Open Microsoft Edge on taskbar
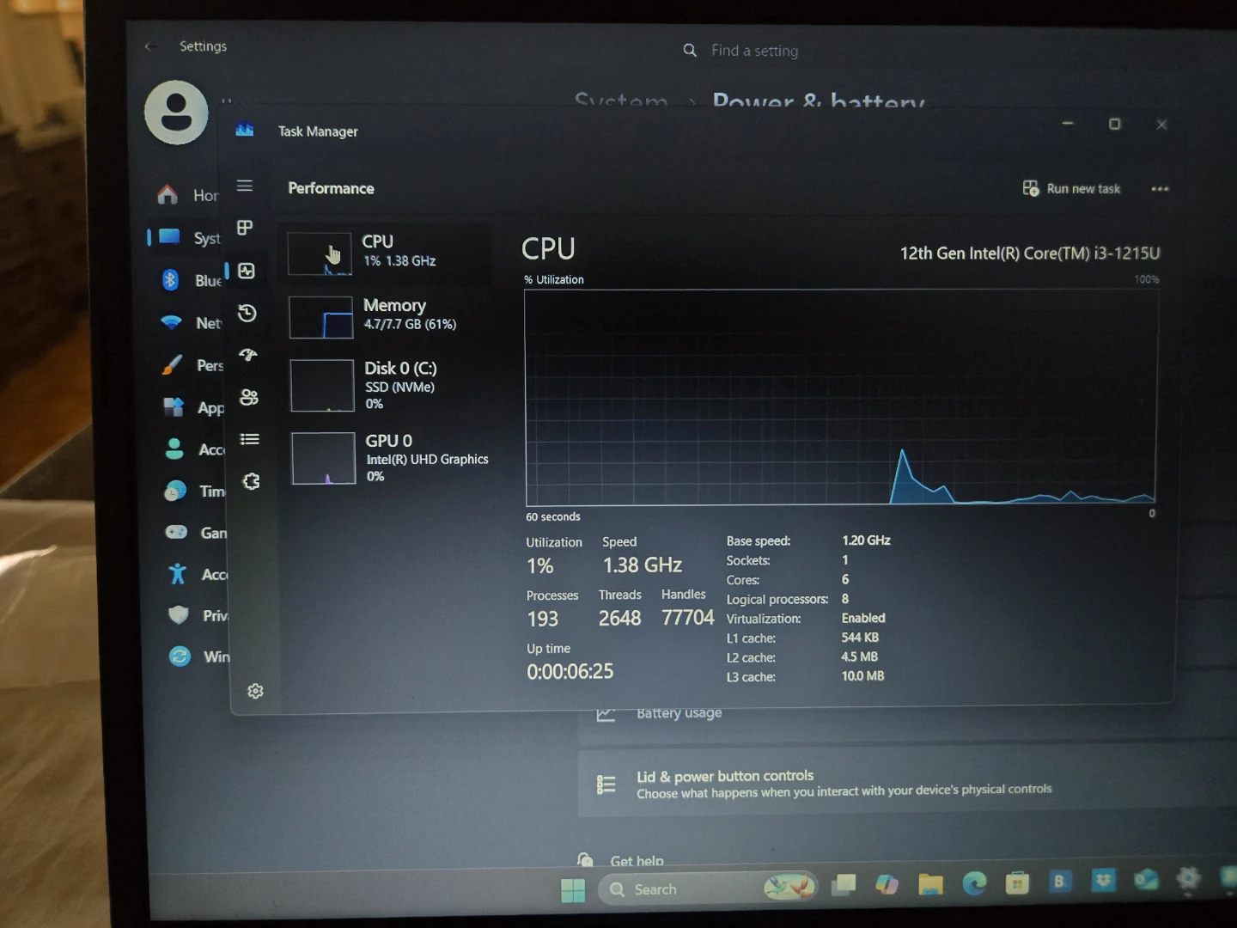 (974, 882)
